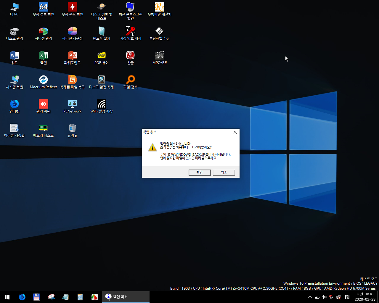This screenshot has height=303, width=379.
Task: Click 확인 button in backup cancel dialog
Action: [x=200, y=172]
